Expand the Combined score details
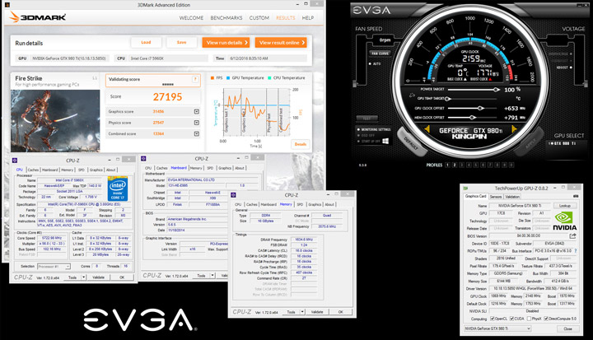593x340 pixels. [x=197, y=133]
